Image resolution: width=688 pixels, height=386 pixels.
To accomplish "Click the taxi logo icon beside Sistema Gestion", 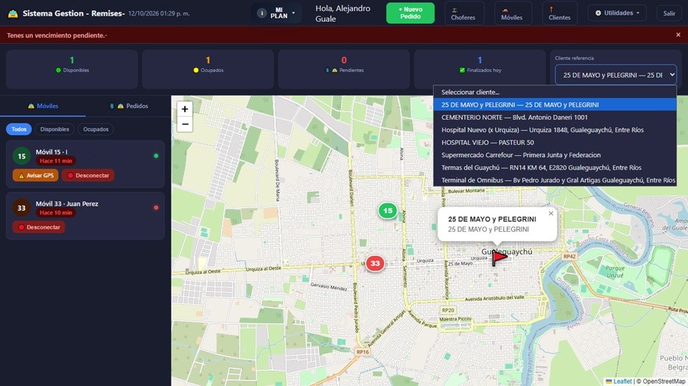I will click(13, 13).
